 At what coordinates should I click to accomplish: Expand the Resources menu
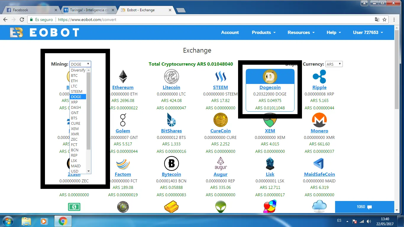[301, 33]
